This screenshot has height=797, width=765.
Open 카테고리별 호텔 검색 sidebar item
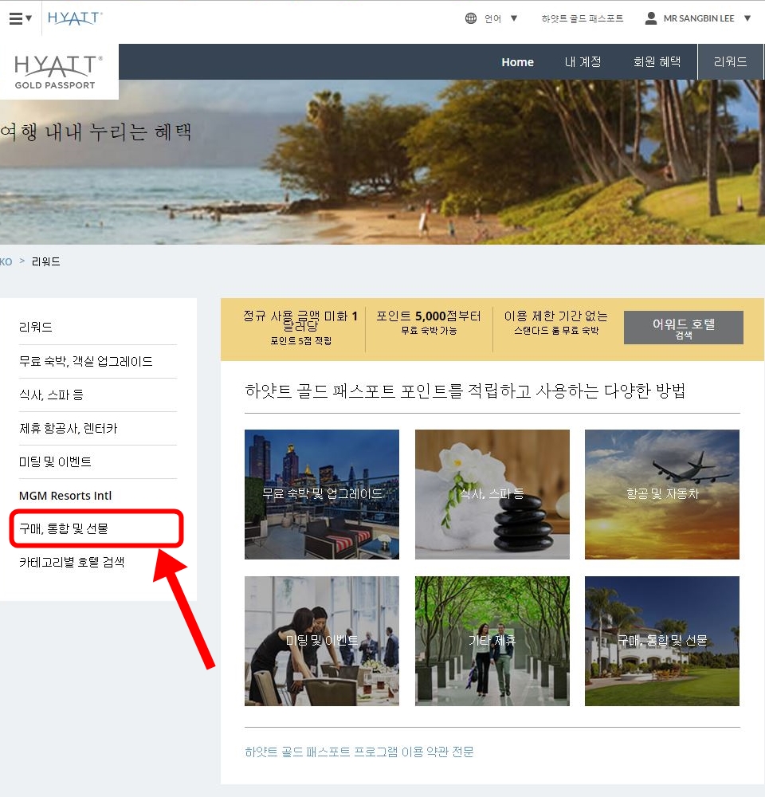coord(72,562)
